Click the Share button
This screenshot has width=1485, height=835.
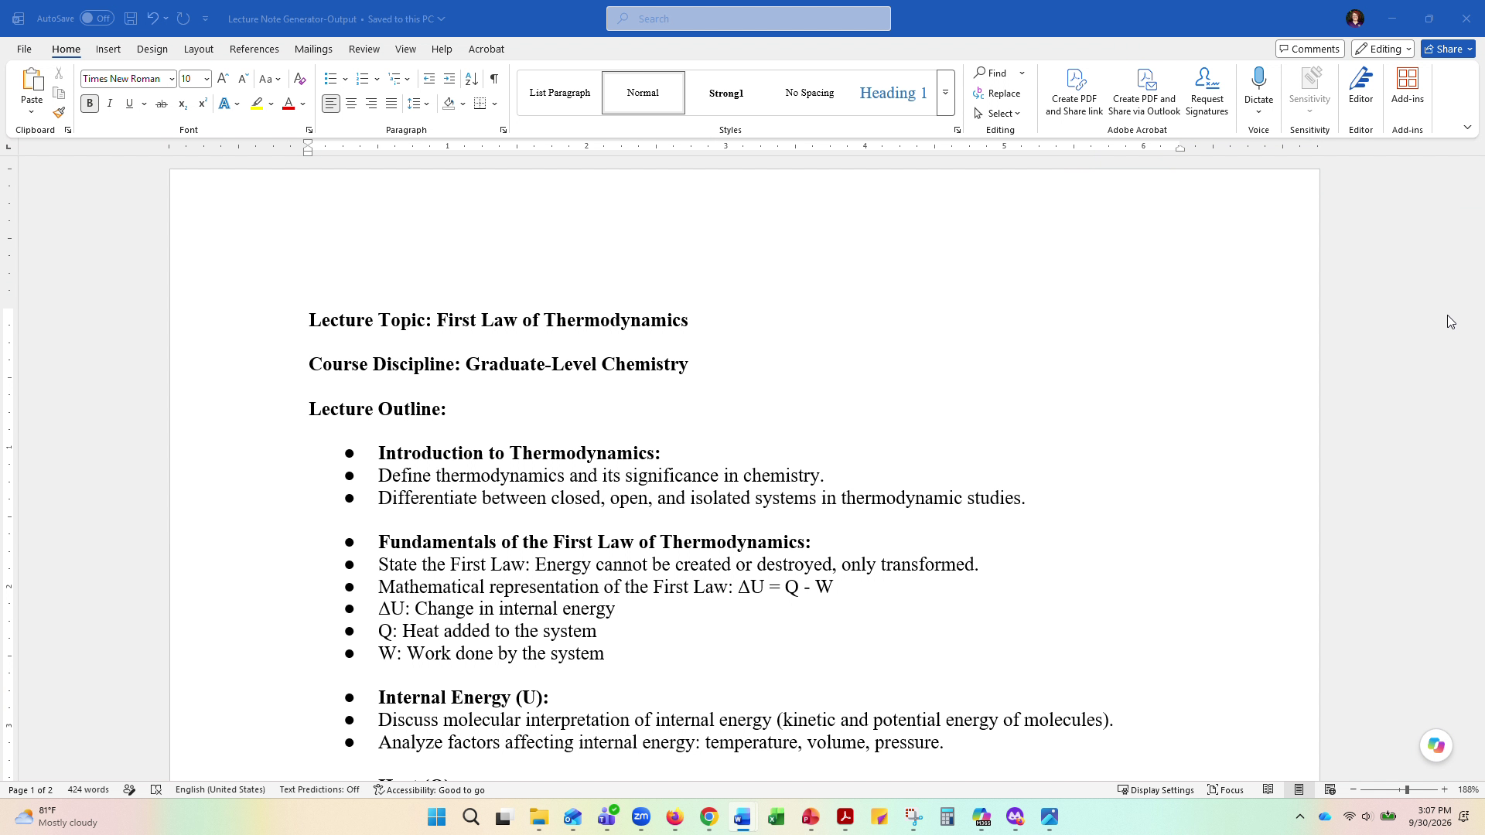pos(1448,49)
